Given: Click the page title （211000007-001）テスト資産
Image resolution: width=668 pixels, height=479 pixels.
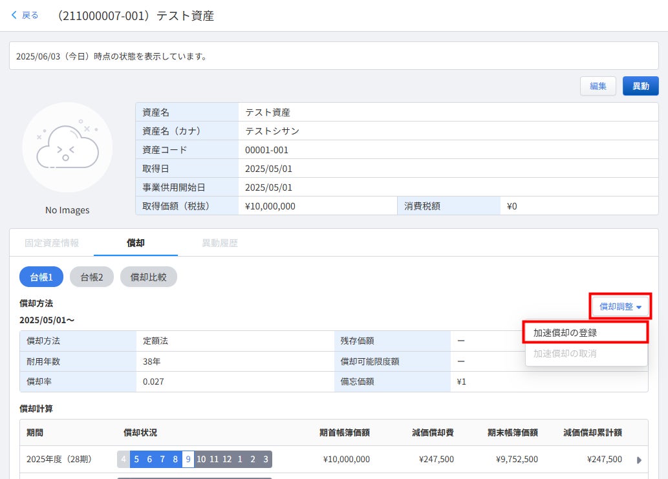Looking at the screenshot, I should pyautogui.click(x=134, y=16).
